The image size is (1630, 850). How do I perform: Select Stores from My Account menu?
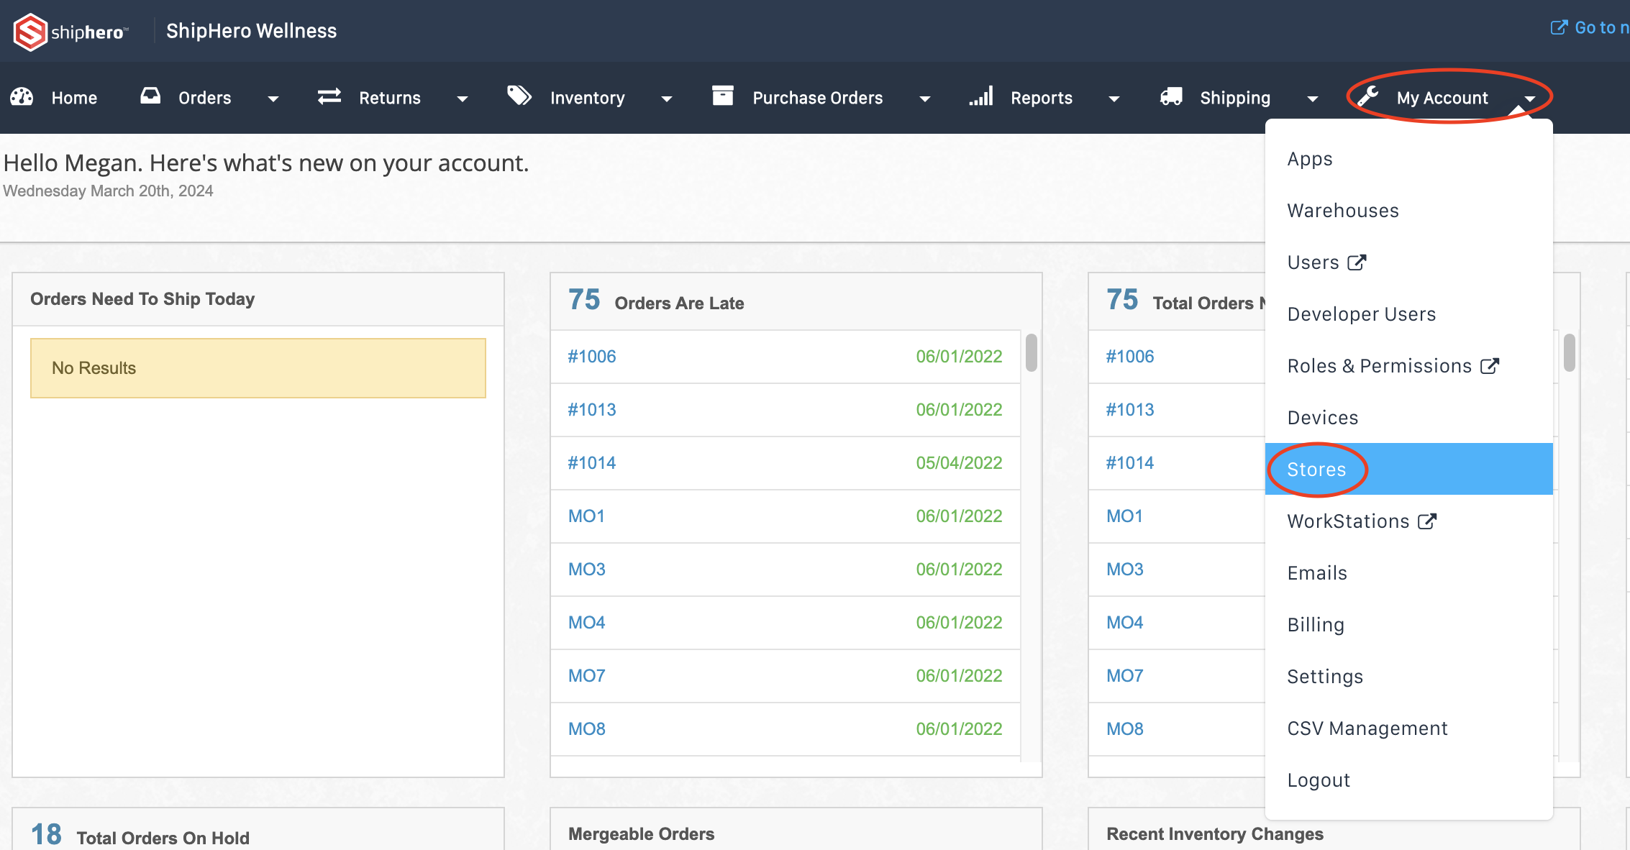1315,469
